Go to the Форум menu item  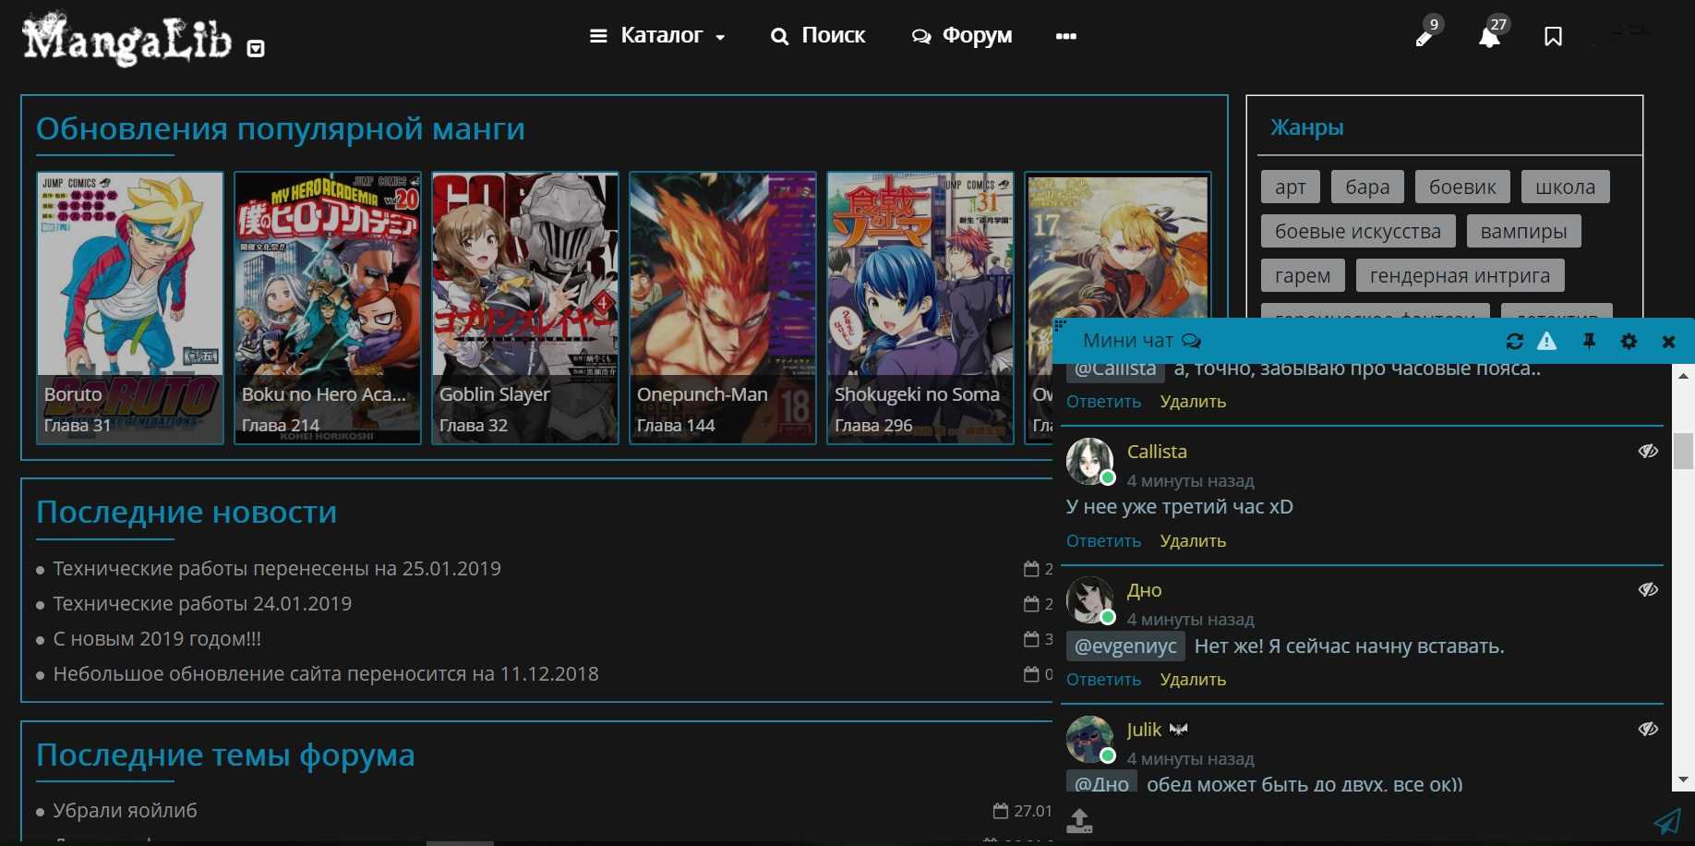pos(962,36)
